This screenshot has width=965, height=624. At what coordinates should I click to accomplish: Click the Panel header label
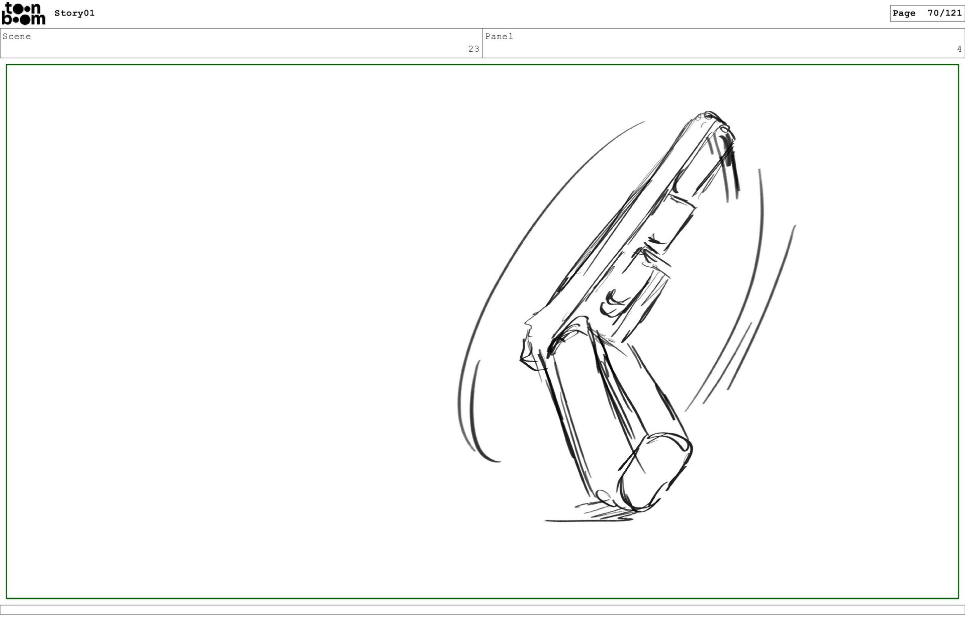499,36
